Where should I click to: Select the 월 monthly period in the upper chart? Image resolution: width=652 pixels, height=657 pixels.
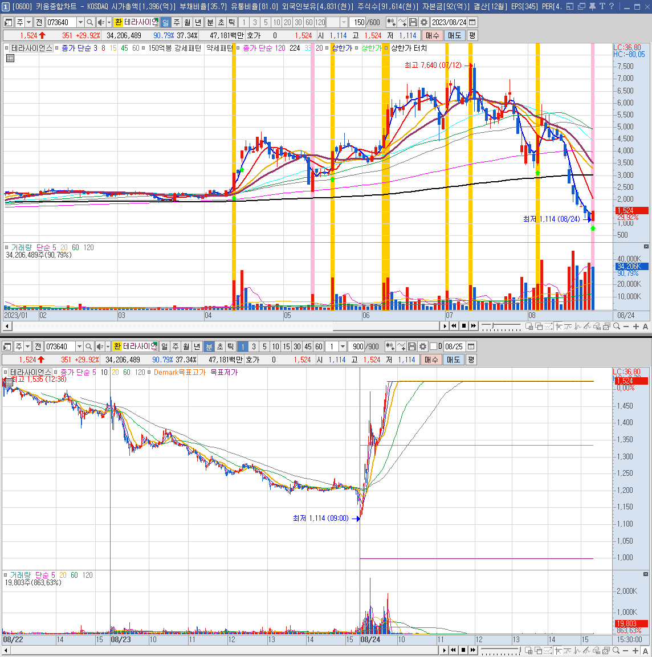tap(188, 22)
